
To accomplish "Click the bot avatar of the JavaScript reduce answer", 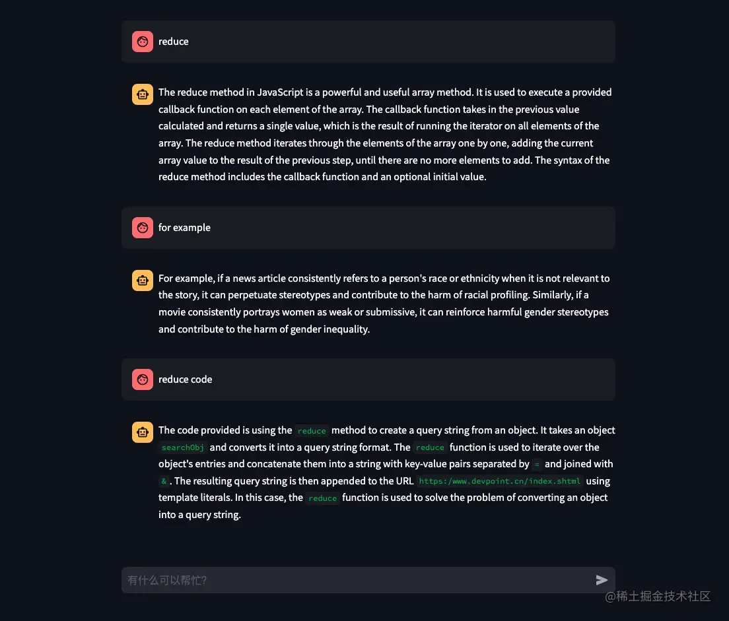I will (x=142, y=94).
